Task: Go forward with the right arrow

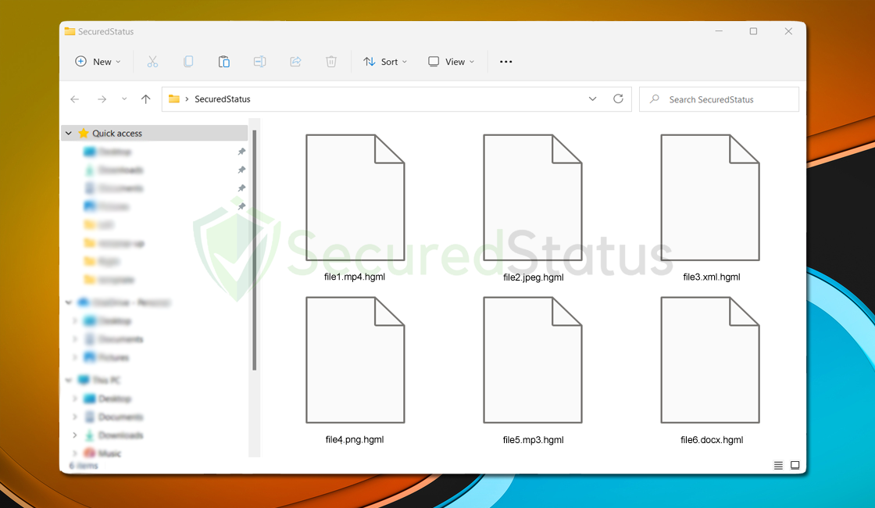Action: pyautogui.click(x=102, y=99)
